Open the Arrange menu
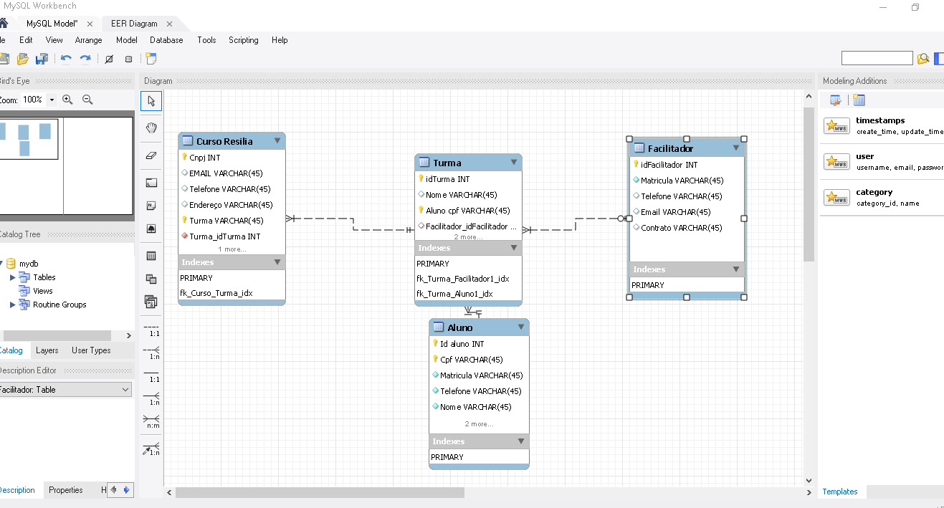This screenshot has height=508, width=944. click(x=89, y=40)
